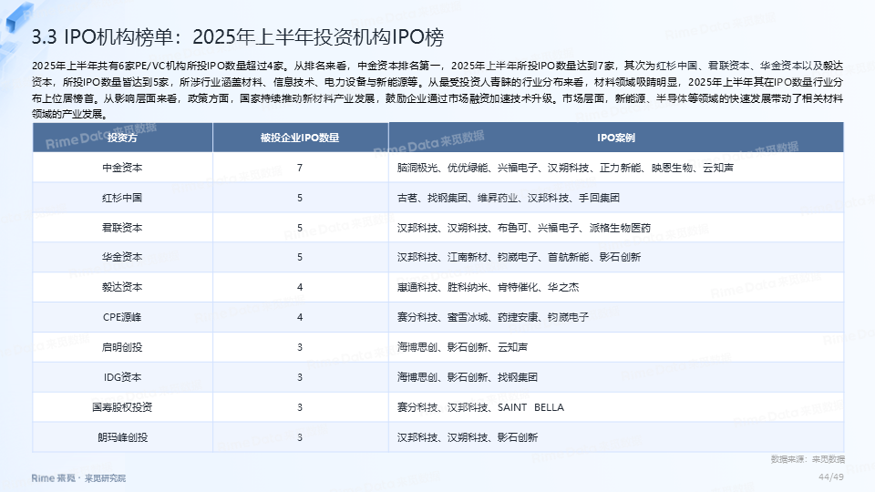The width and height of the screenshot is (875, 492).
Task: Select the '被投企业IPO数量' column header
Action: (x=300, y=138)
